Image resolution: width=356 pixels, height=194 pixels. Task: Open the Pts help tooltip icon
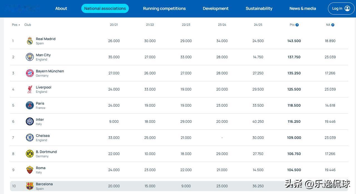[297, 25]
